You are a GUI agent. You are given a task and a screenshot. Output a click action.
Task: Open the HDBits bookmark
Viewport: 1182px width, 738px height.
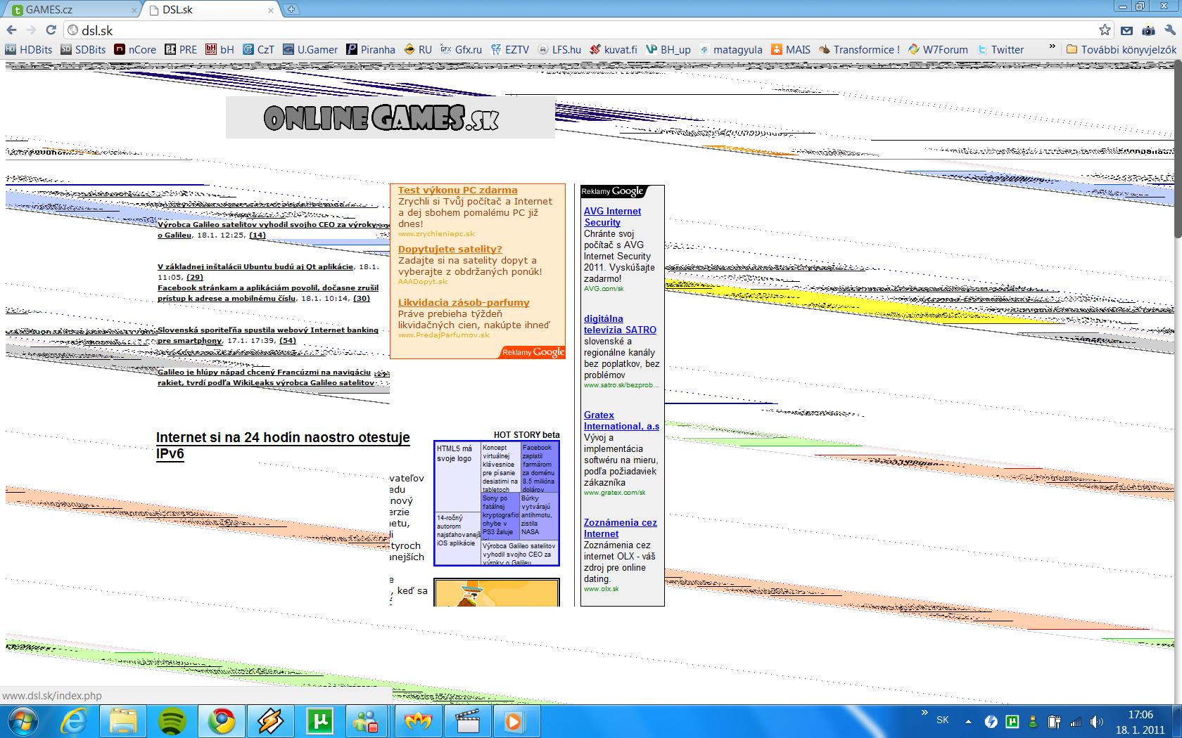[29, 50]
